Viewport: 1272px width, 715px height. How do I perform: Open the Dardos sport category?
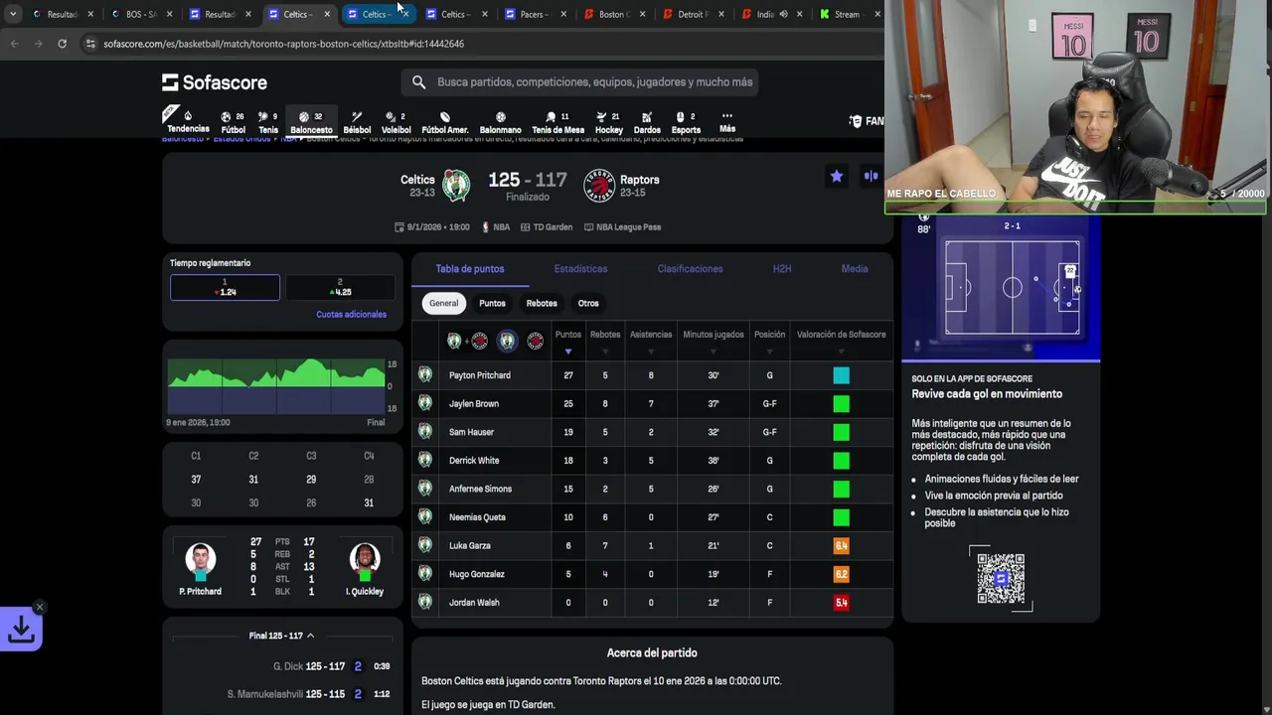coord(647,122)
